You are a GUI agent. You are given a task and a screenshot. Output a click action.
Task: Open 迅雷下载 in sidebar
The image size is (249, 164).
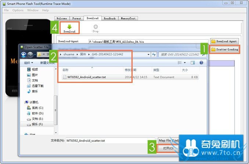pyautogui.click(x=35, y=86)
